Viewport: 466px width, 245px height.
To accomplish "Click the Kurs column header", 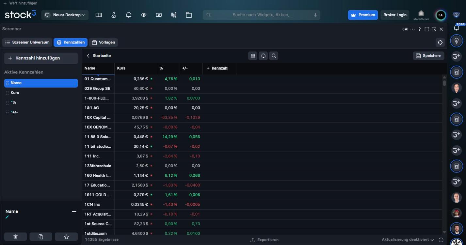I will pyautogui.click(x=136, y=68).
